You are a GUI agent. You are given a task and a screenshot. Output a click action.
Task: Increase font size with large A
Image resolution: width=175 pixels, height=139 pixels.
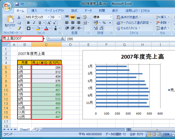pyautogui.click(x=49, y=23)
